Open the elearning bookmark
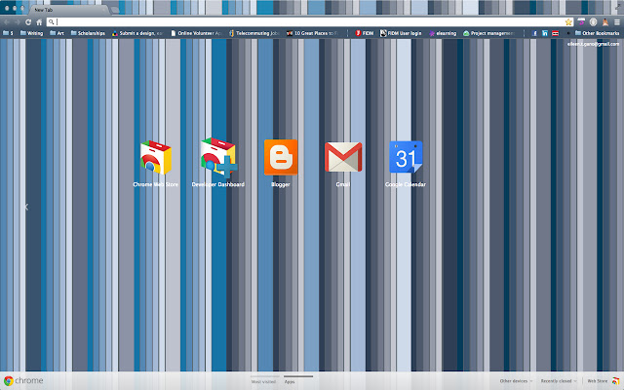 pos(443,33)
